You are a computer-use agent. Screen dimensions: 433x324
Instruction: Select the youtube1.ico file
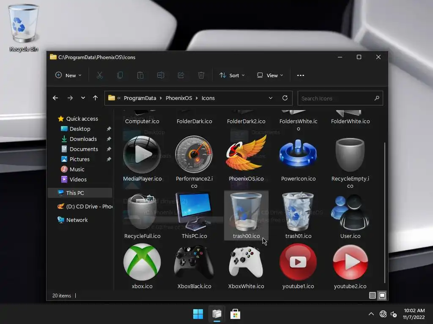[298, 266]
